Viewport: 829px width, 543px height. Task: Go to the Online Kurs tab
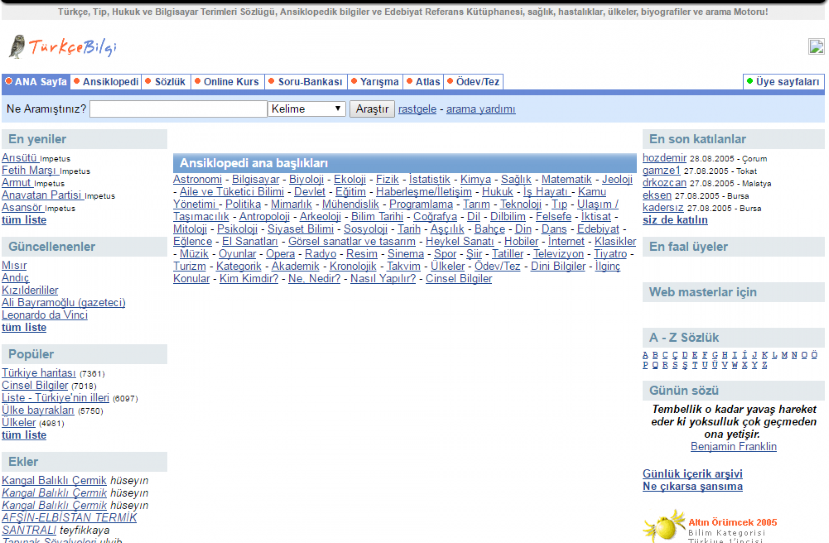227,82
